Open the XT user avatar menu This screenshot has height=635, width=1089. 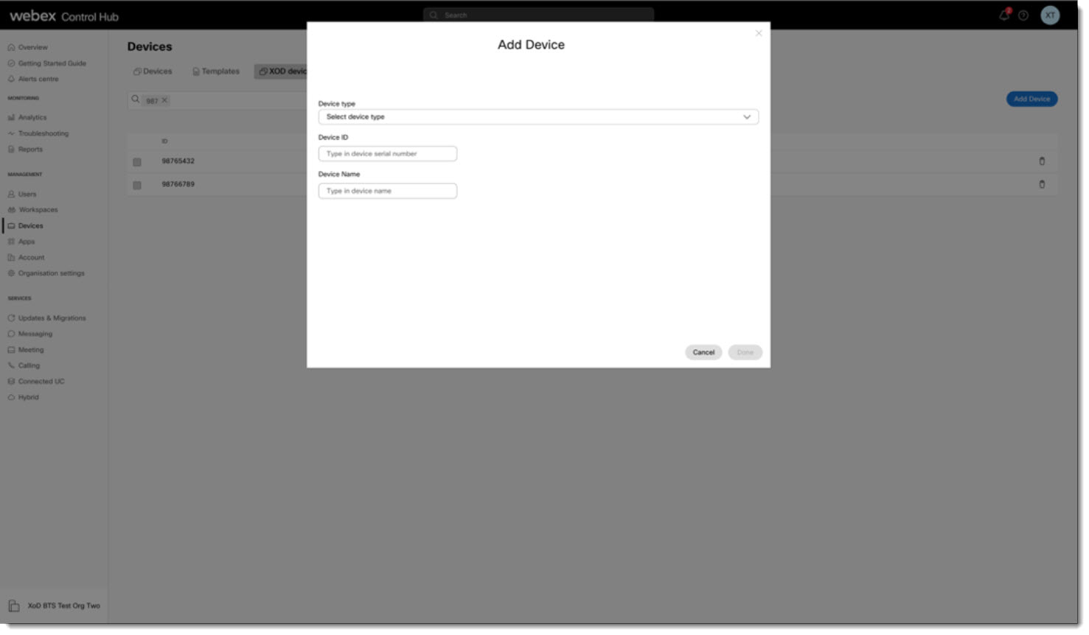1050,15
